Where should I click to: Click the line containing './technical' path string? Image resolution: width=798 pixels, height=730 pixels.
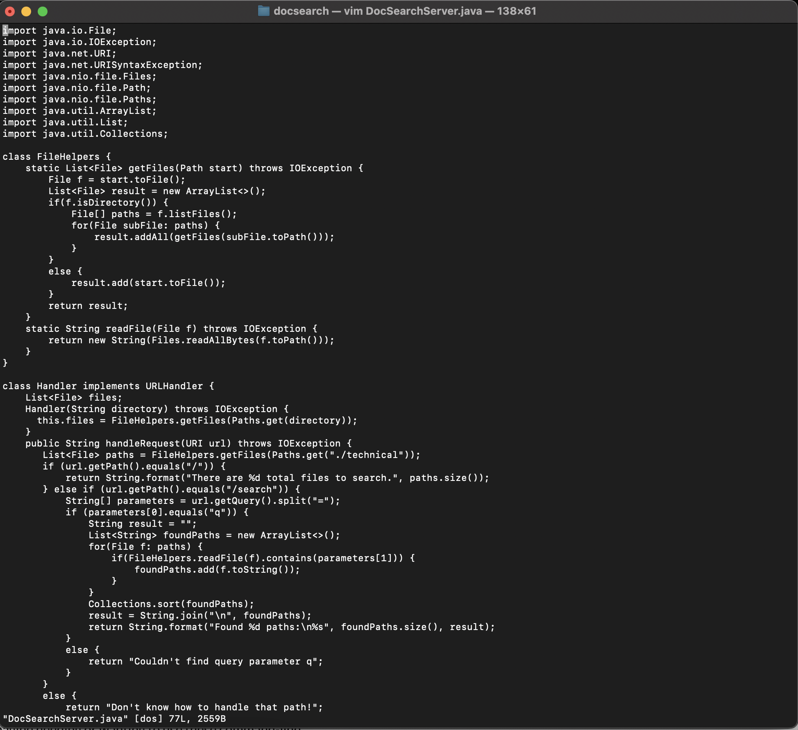(232, 455)
